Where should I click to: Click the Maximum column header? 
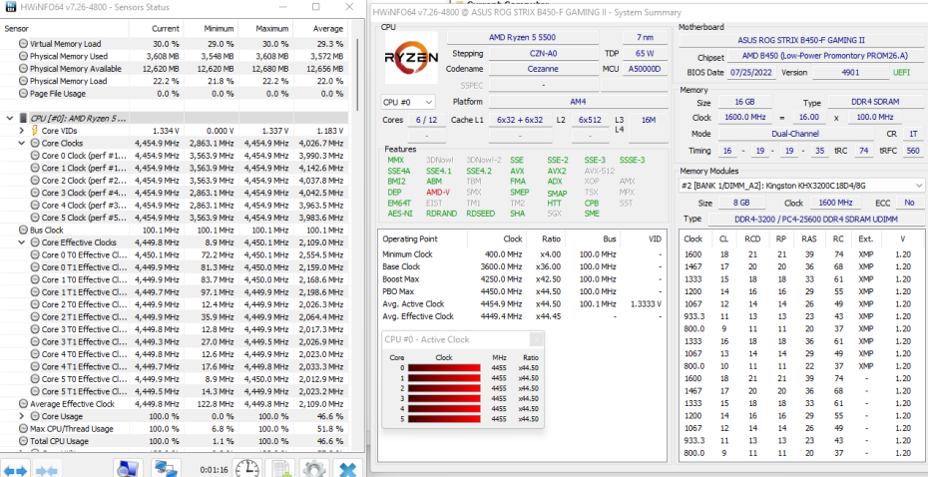265,28
